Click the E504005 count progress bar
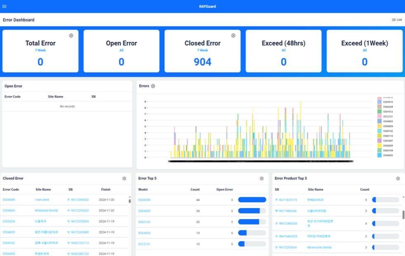 [x=252, y=211]
